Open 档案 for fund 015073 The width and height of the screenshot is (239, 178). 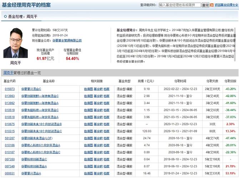pos(106,89)
